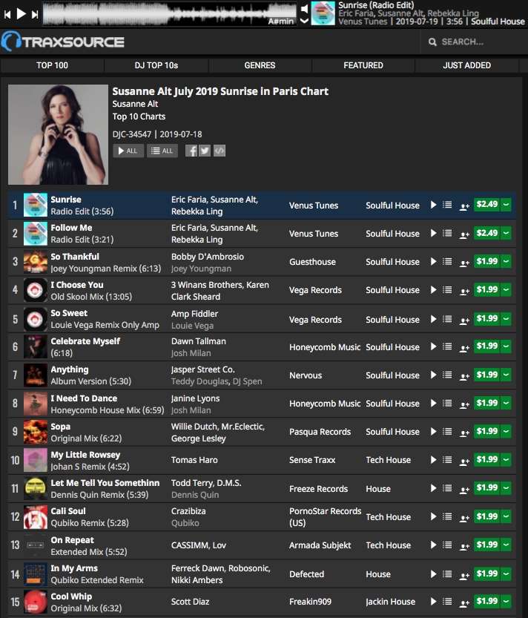Image resolution: width=528 pixels, height=618 pixels.
Task: Open Venus Tunes label on Sunrise row
Action: click(x=314, y=206)
